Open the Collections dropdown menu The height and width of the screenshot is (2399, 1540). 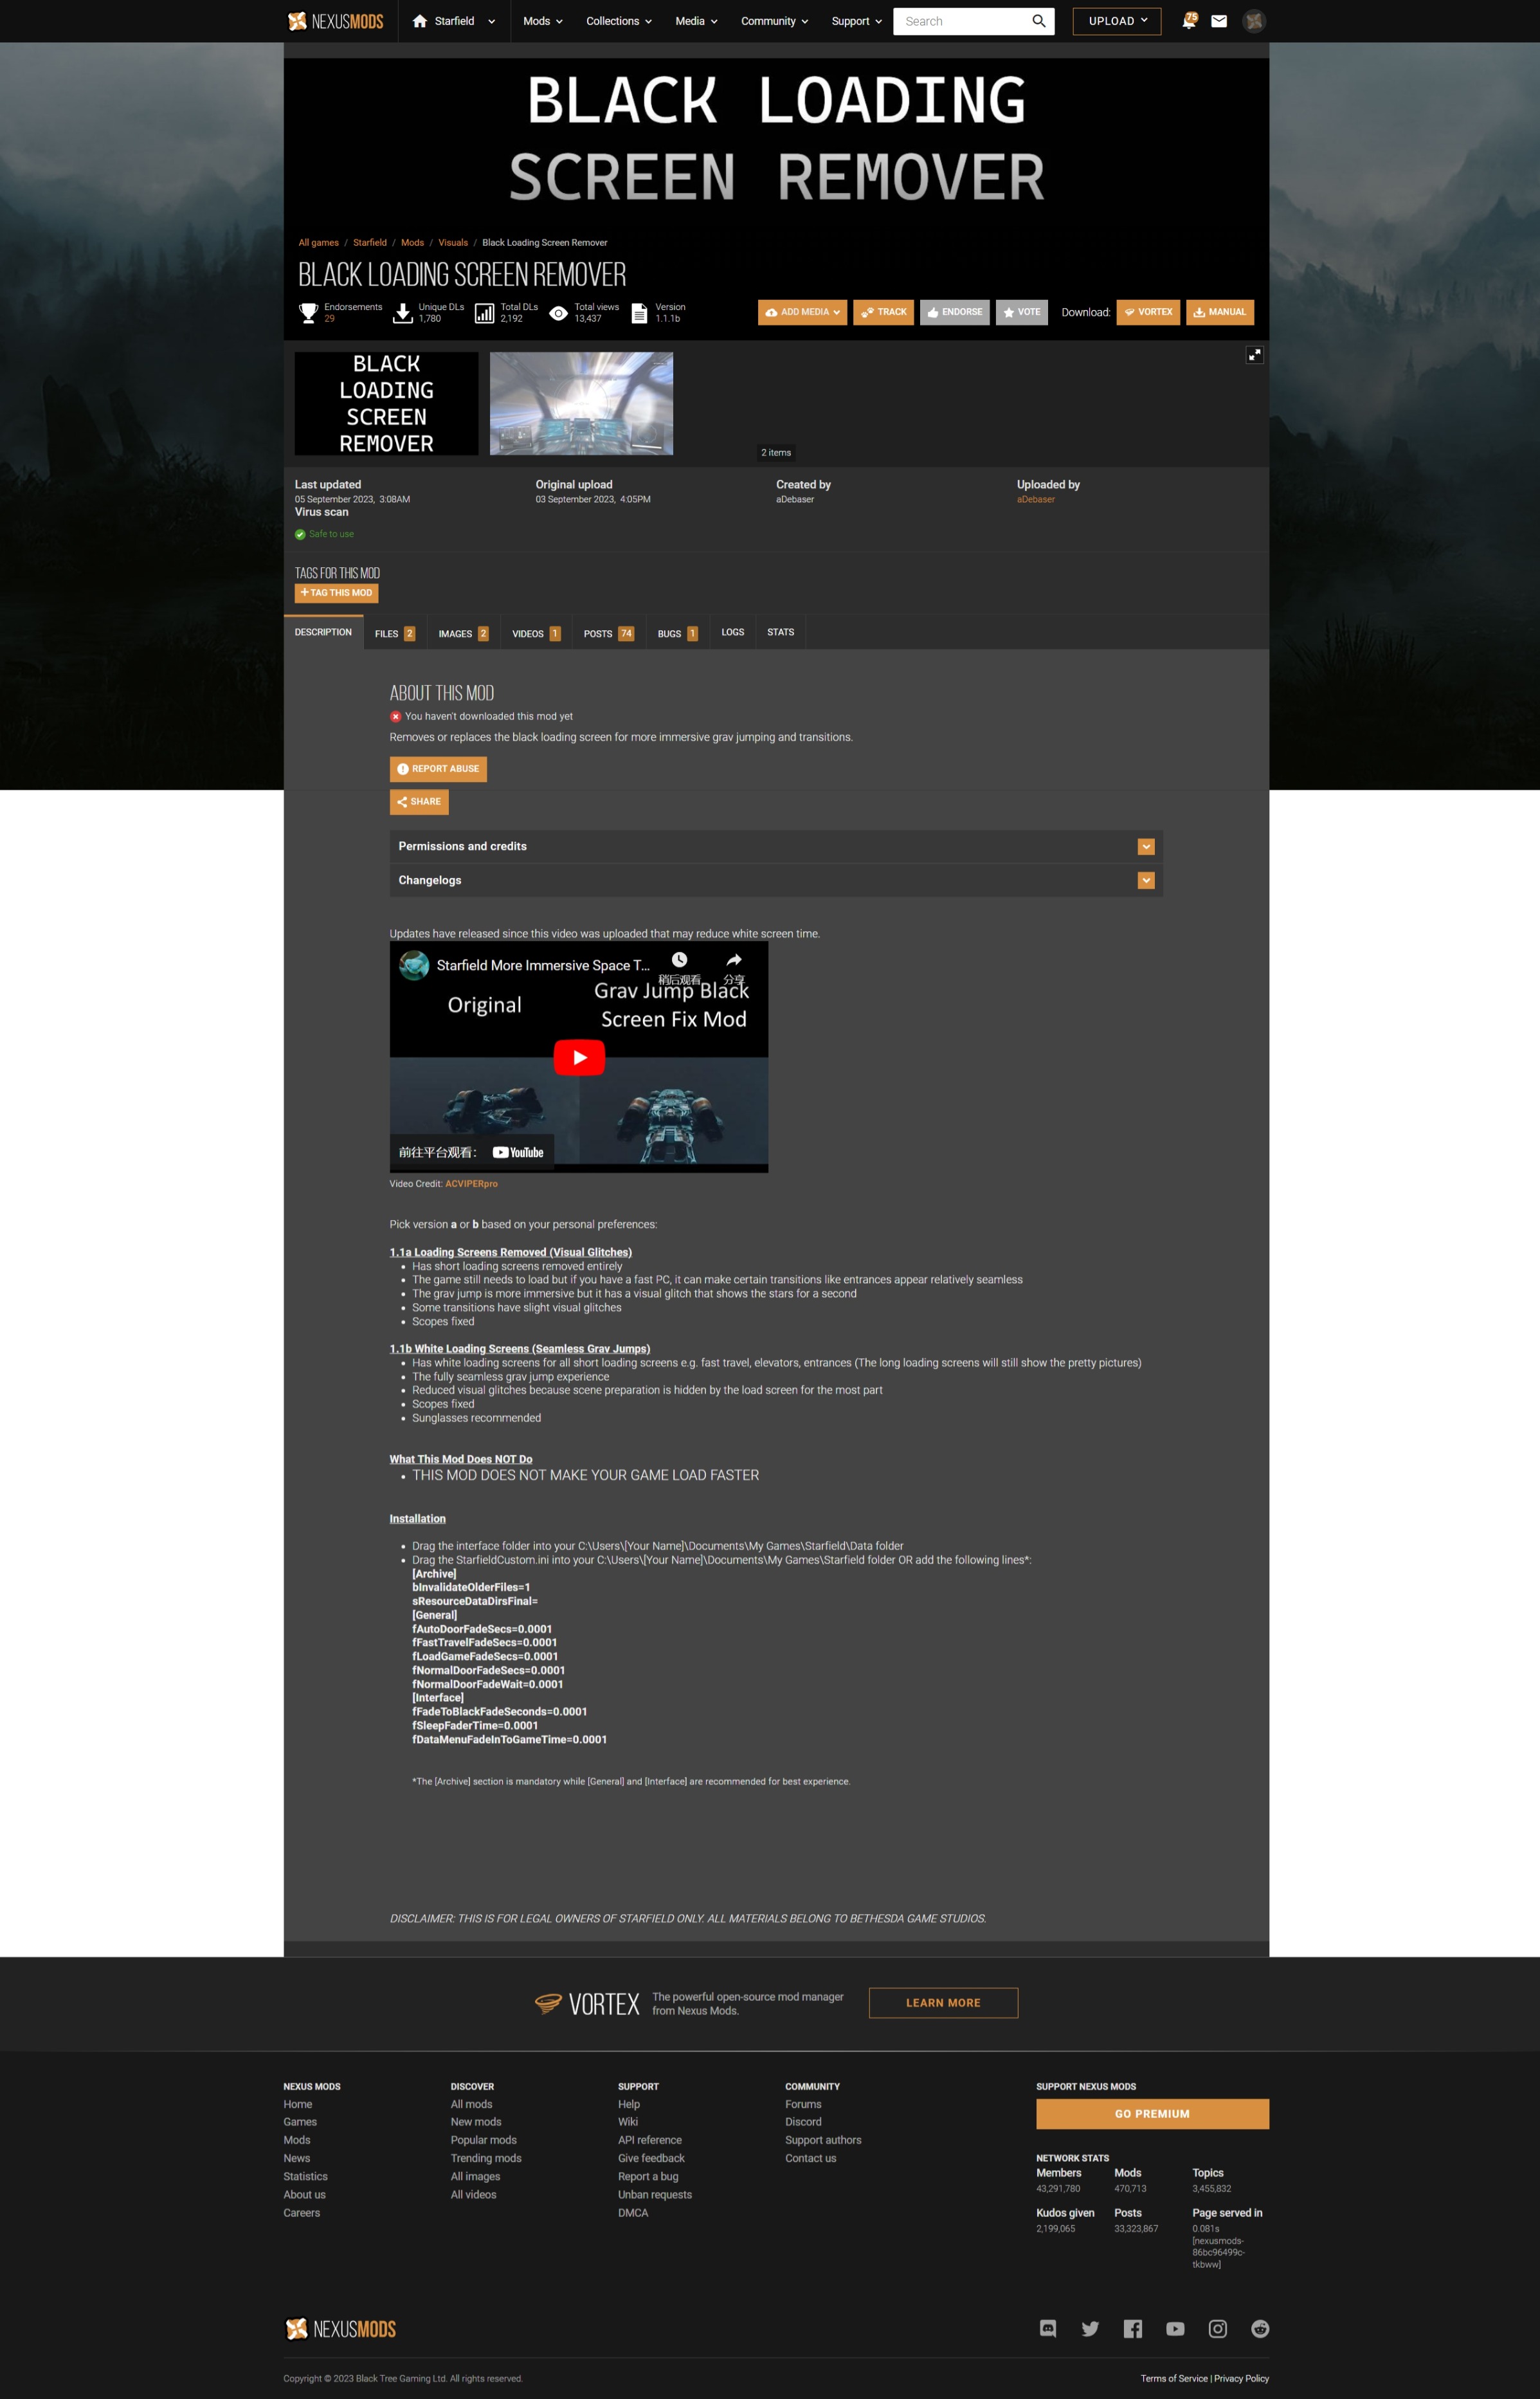pos(619,21)
